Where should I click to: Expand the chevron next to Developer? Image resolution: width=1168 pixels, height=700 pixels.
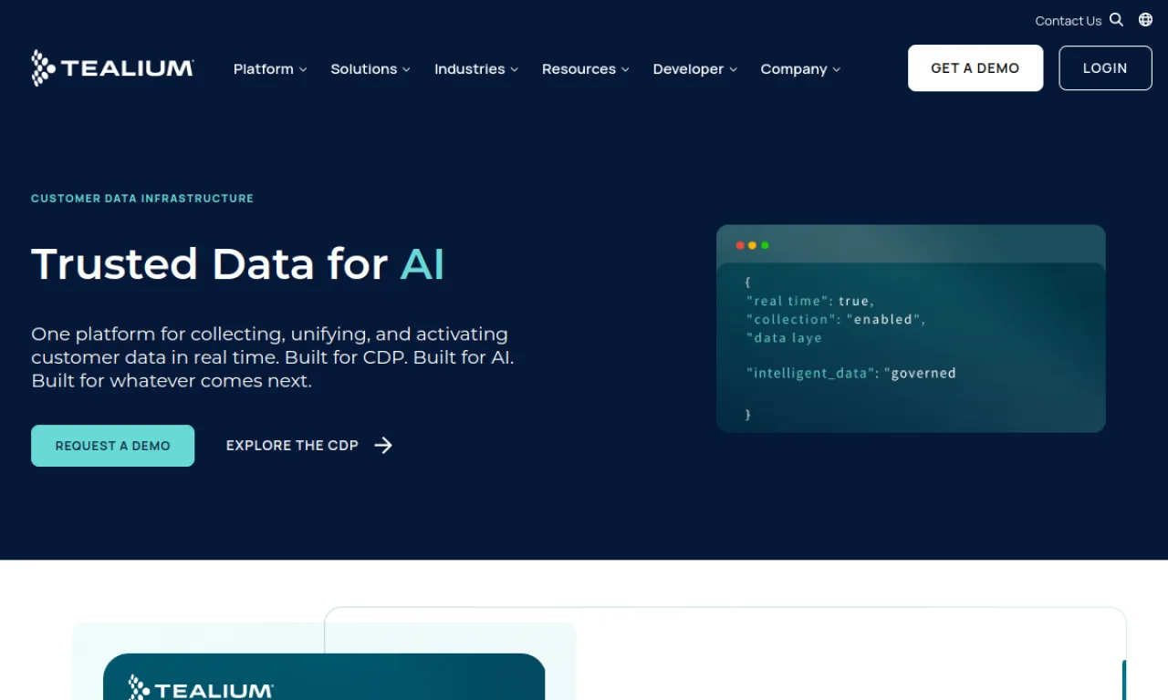(x=733, y=69)
